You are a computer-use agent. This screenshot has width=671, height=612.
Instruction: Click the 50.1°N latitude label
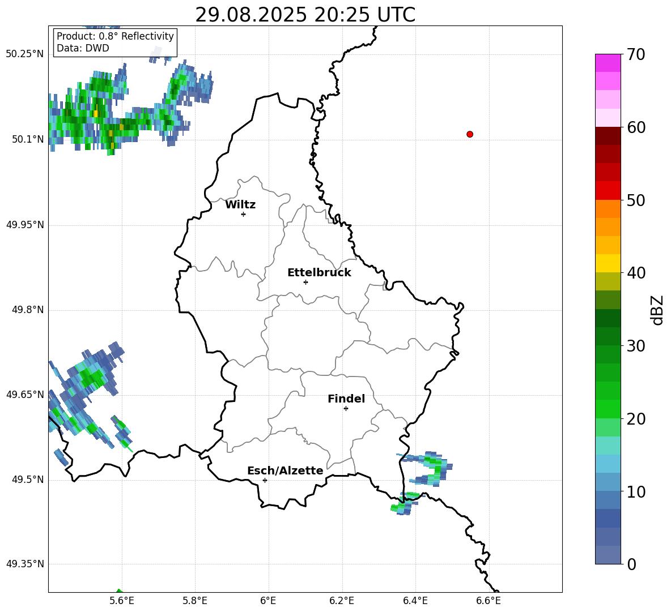pos(28,139)
